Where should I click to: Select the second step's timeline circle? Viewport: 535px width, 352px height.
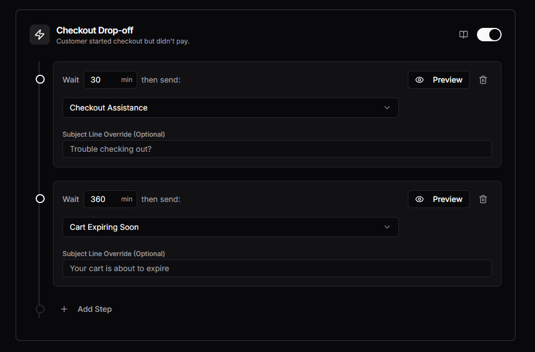click(x=40, y=198)
